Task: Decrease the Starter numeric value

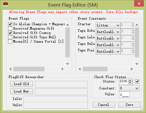Action: pyautogui.click(x=133, y=26)
